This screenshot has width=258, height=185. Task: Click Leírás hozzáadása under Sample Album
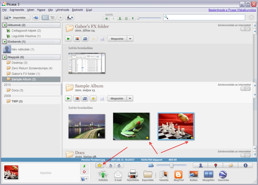81,108
